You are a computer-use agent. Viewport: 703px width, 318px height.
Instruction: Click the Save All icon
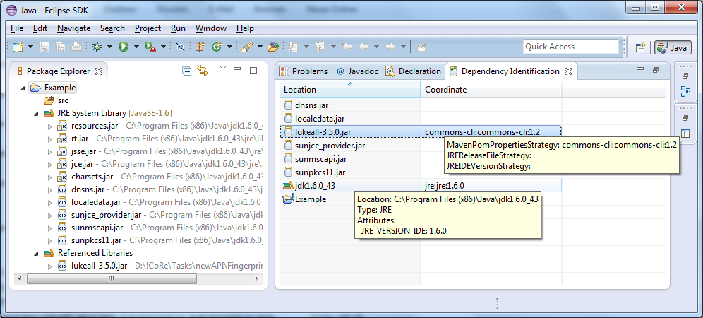60,46
